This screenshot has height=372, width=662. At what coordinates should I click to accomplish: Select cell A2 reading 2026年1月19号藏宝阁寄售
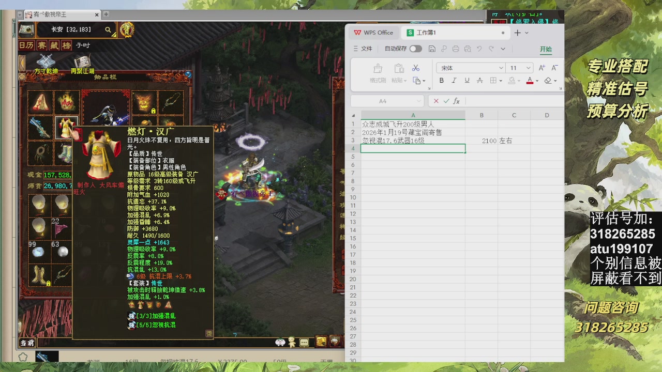pos(413,132)
